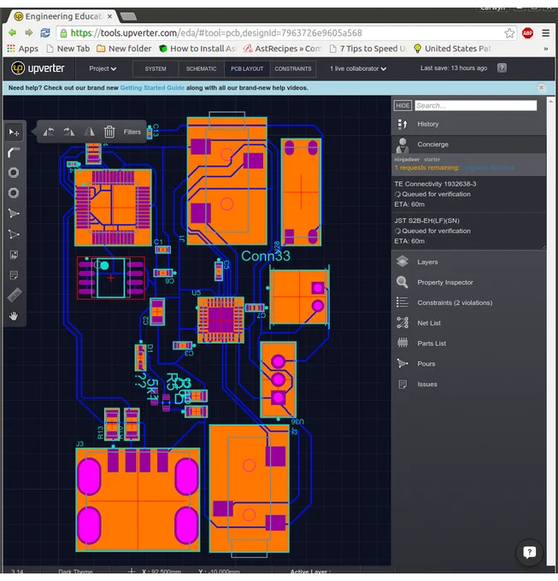
Task: Switch to the SYSTEM tab
Action: coord(156,69)
